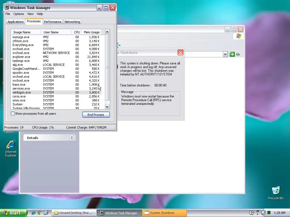290x217 pixels.
Task: Click System Shutdown taskbar button
Action: (165, 213)
